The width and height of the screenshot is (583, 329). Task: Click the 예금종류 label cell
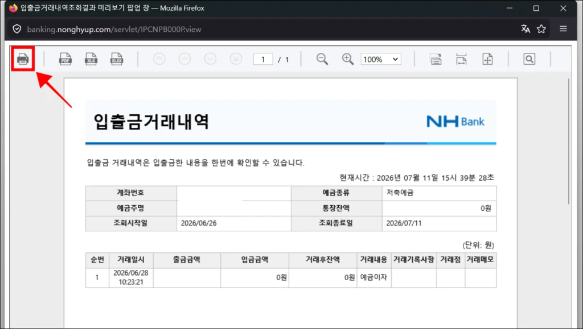point(336,193)
